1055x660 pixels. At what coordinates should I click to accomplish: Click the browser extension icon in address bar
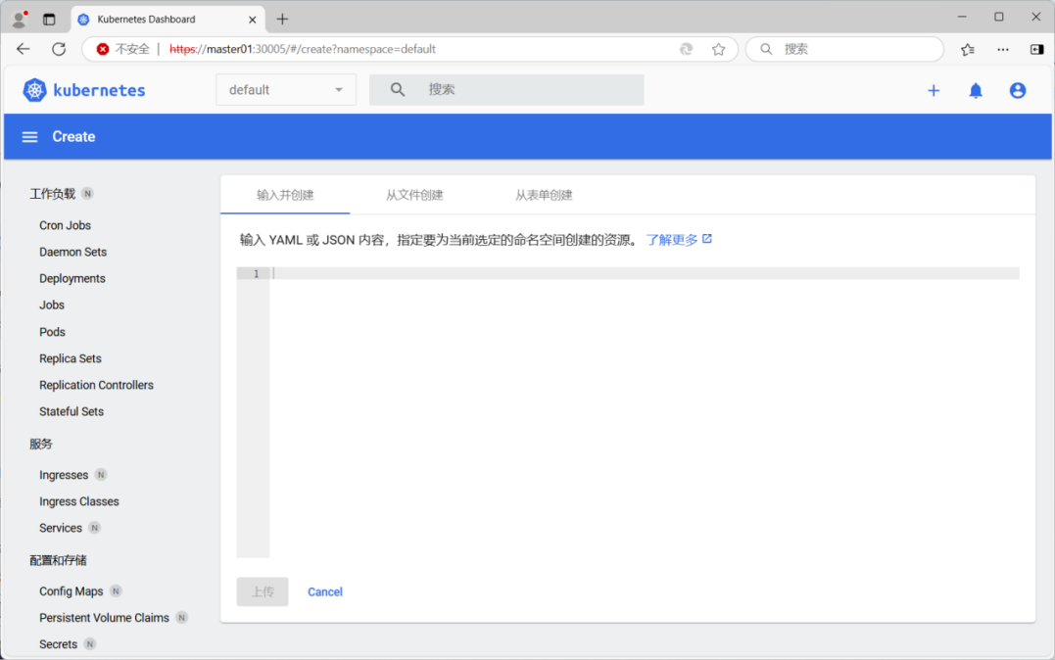coord(686,49)
